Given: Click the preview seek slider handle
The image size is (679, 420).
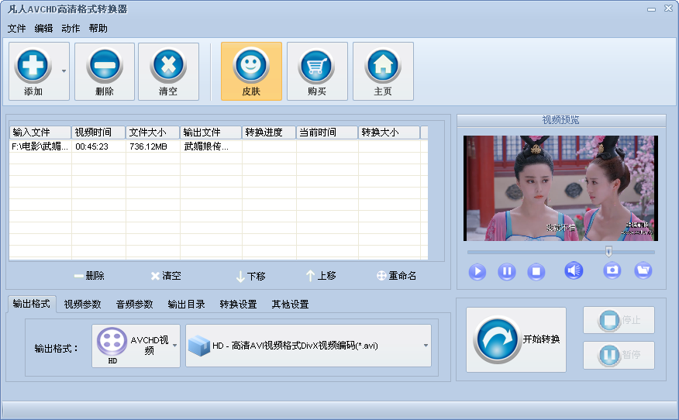Looking at the screenshot, I should (x=608, y=252).
